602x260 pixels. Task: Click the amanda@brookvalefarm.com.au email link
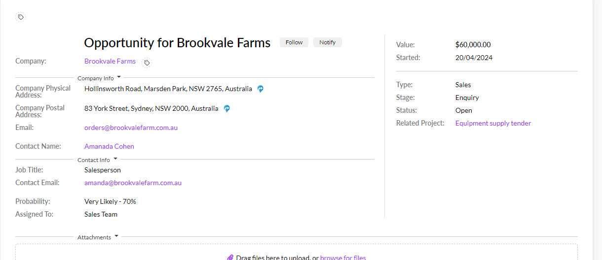pos(133,183)
